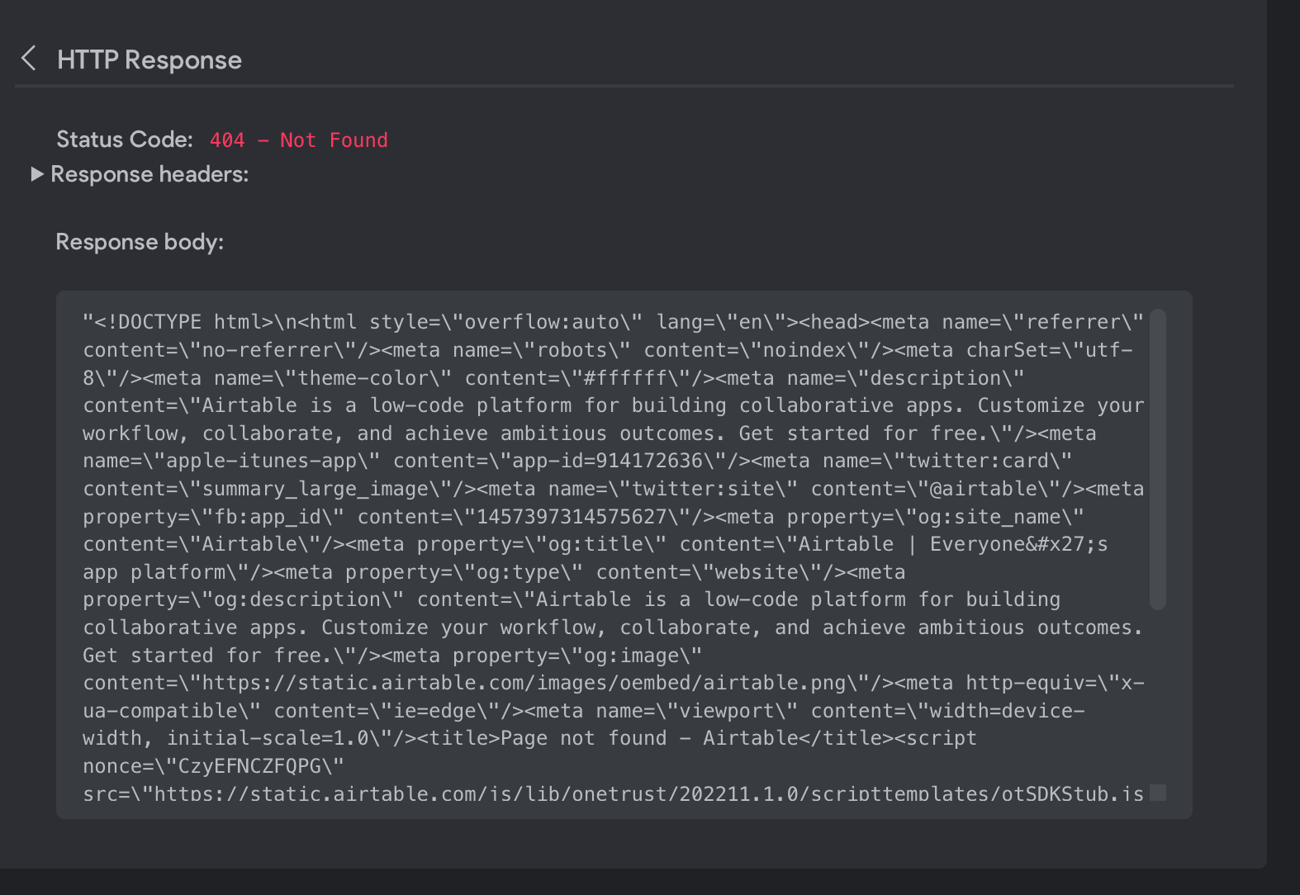Click the response body vertical scrollbar thumb
Viewport: 1300px width, 895px height.
tap(1158, 459)
